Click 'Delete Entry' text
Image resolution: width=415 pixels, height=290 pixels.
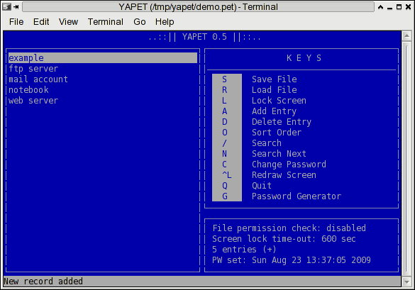click(282, 122)
